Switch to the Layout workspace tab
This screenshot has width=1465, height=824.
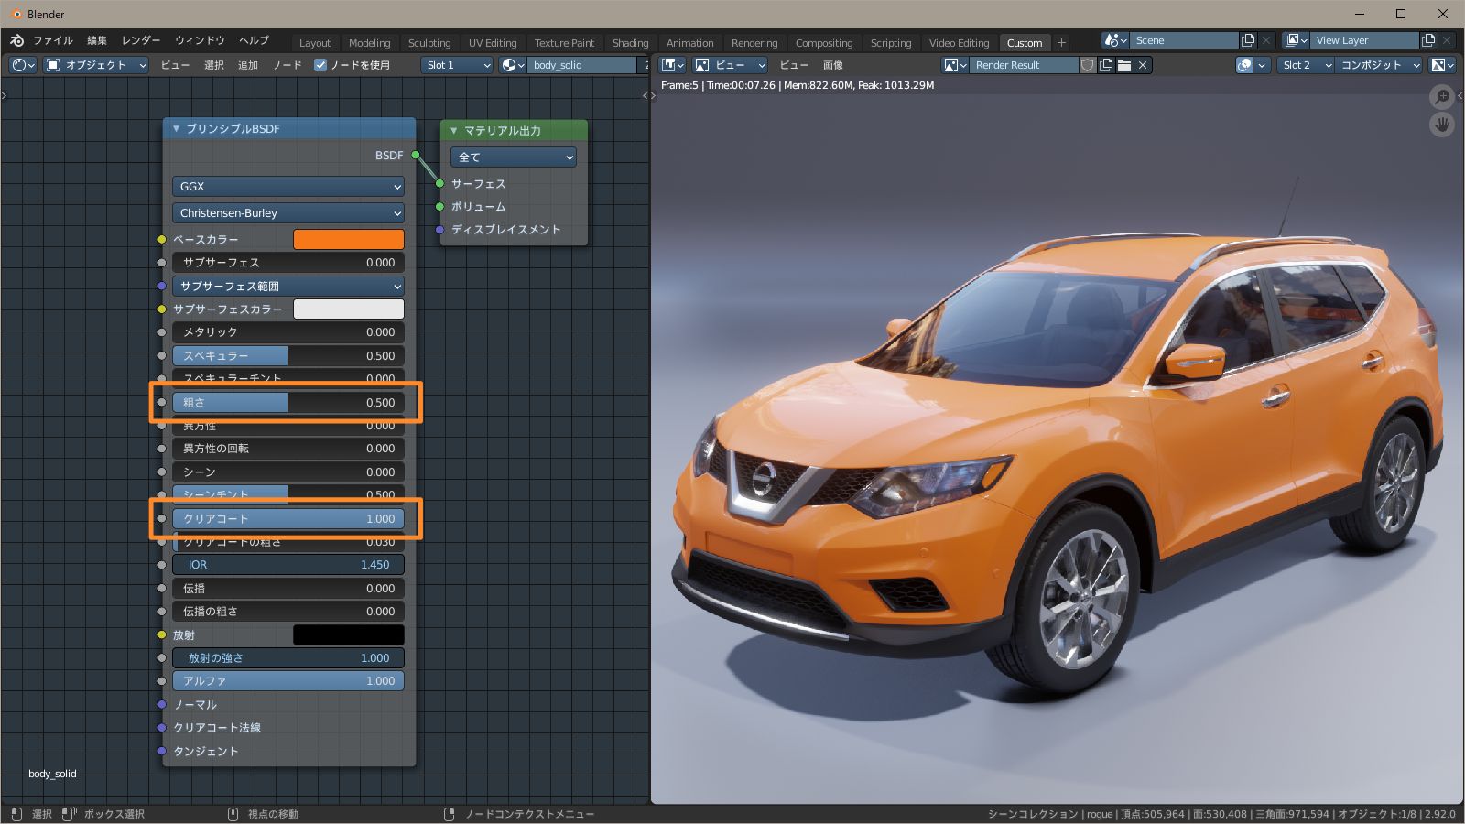click(315, 43)
